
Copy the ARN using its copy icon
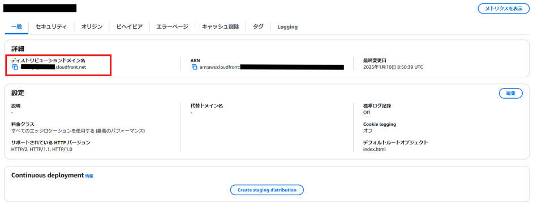click(x=195, y=67)
